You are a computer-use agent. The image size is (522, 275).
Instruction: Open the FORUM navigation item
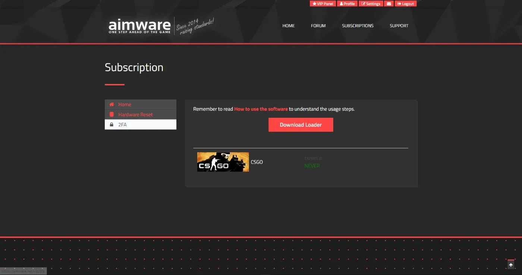pos(318,26)
